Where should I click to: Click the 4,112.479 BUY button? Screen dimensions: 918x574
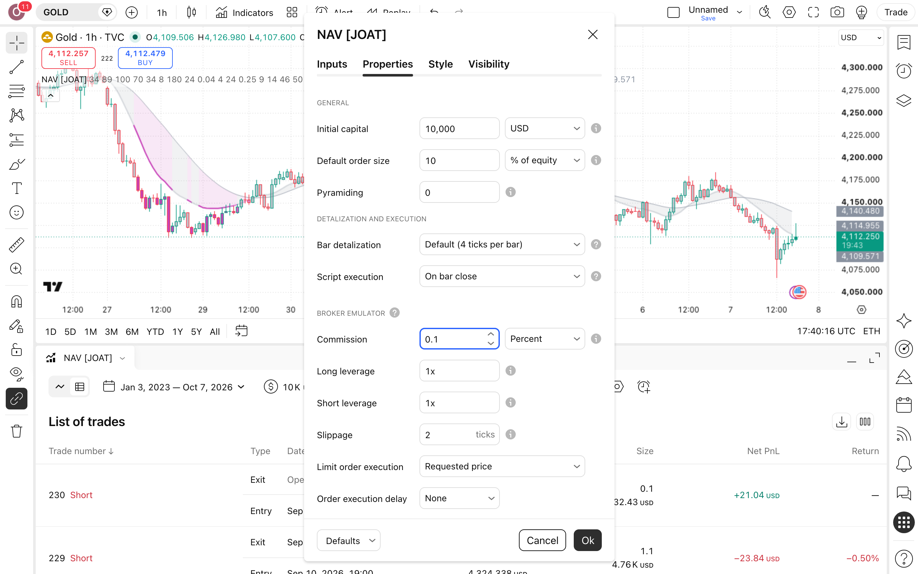click(x=145, y=58)
